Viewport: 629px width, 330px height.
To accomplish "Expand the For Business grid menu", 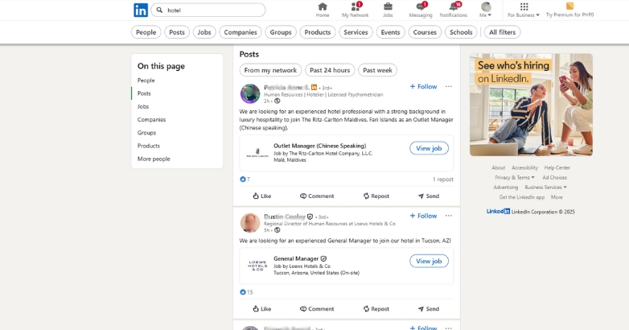I will coord(524,10).
